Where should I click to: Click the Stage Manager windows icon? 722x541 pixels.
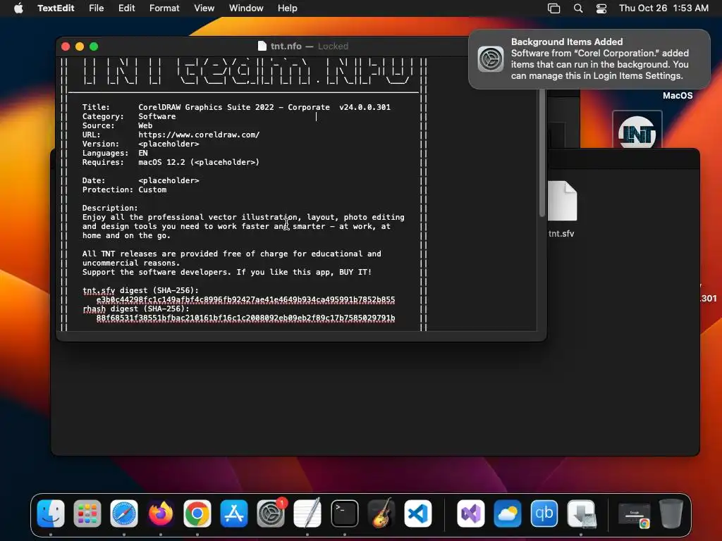[554, 8]
